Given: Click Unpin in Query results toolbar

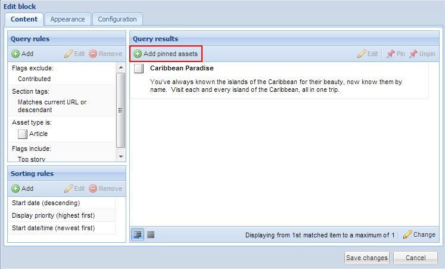Looking at the screenshot, I should pos(422,54).
